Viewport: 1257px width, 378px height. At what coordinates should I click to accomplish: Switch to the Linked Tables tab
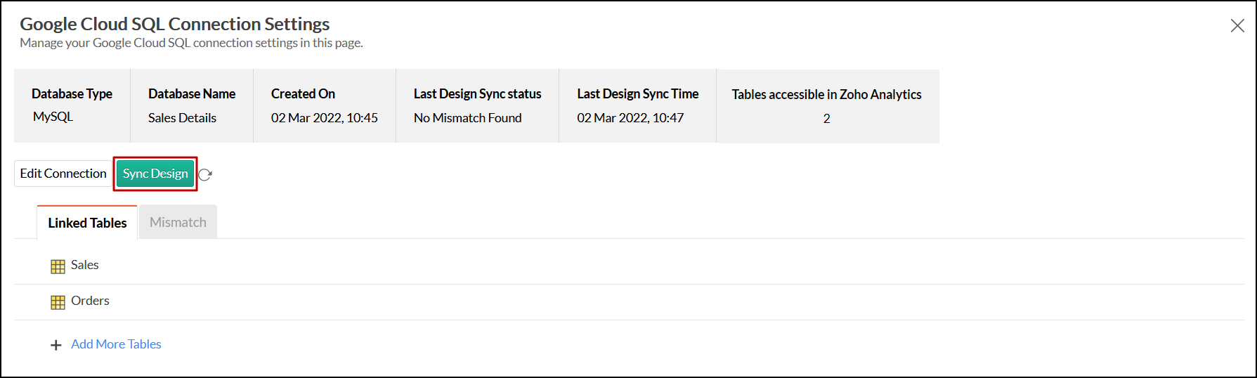click(x=87, y=223)
